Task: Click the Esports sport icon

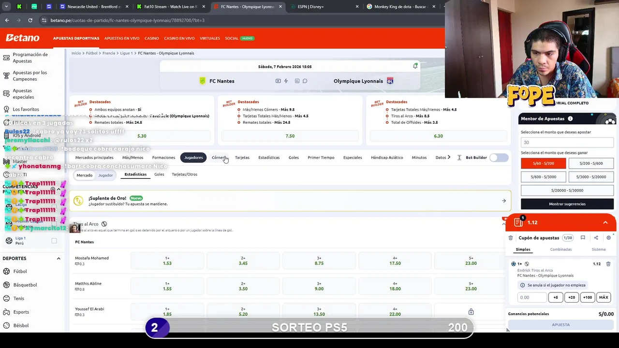Action: (x=6, y=312)
